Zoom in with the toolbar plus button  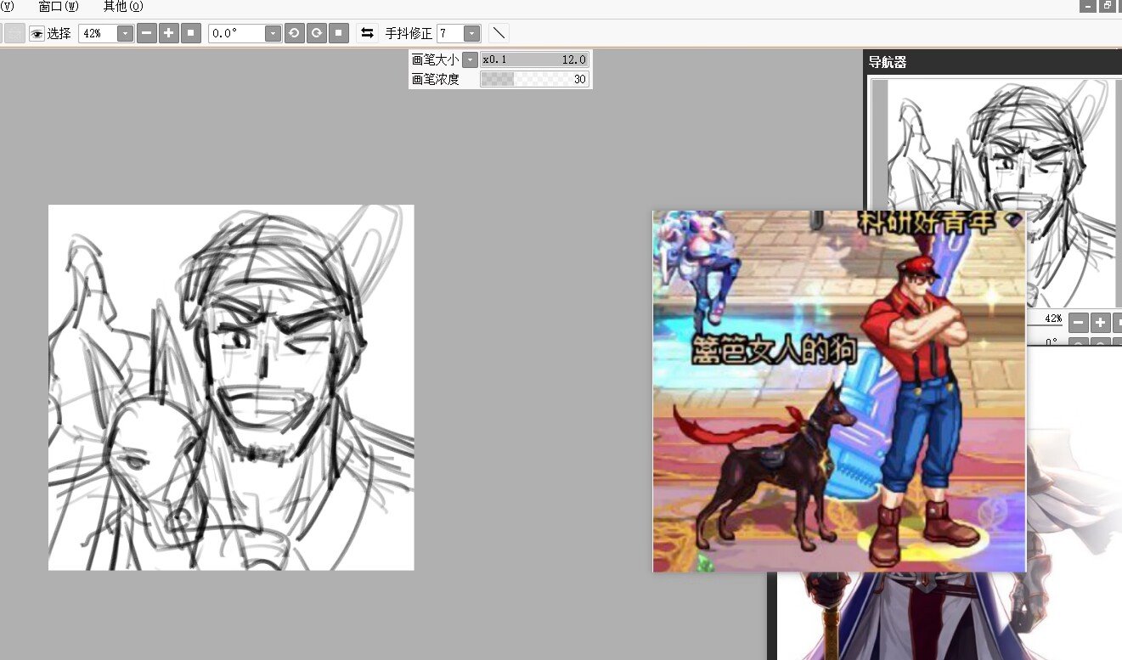click(169, 33)
